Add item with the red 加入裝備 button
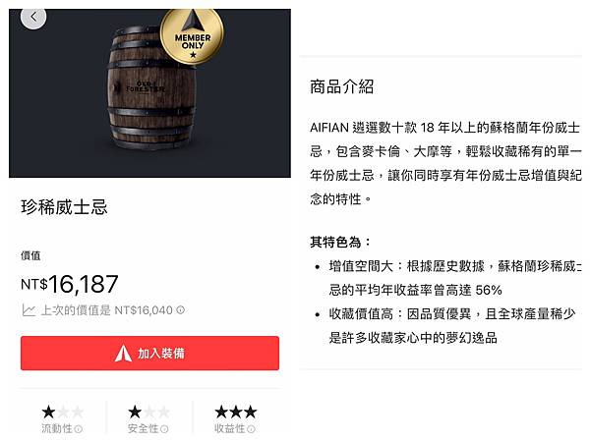The image size is (590, 442). pyautogui.click(x=149, y=354)
